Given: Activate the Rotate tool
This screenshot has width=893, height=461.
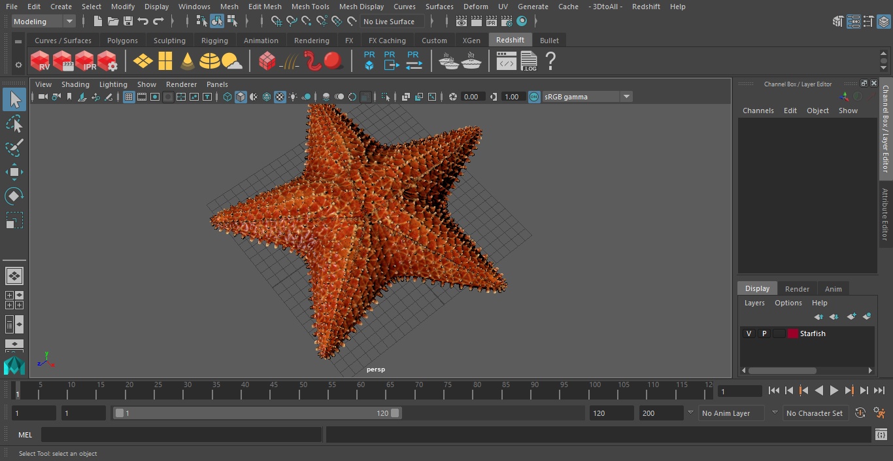Looking at the screenshot, I should (x=14, y=196).
